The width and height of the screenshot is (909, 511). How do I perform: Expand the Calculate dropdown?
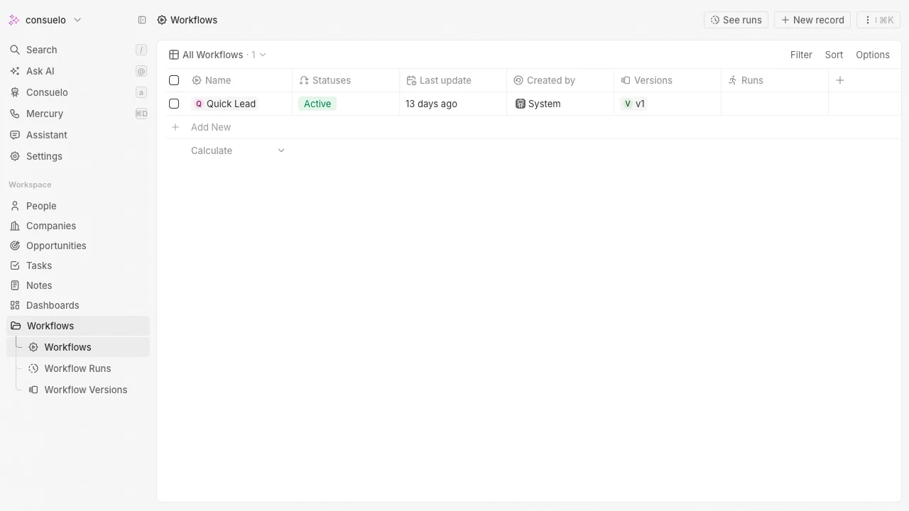[x=281, y=150]
